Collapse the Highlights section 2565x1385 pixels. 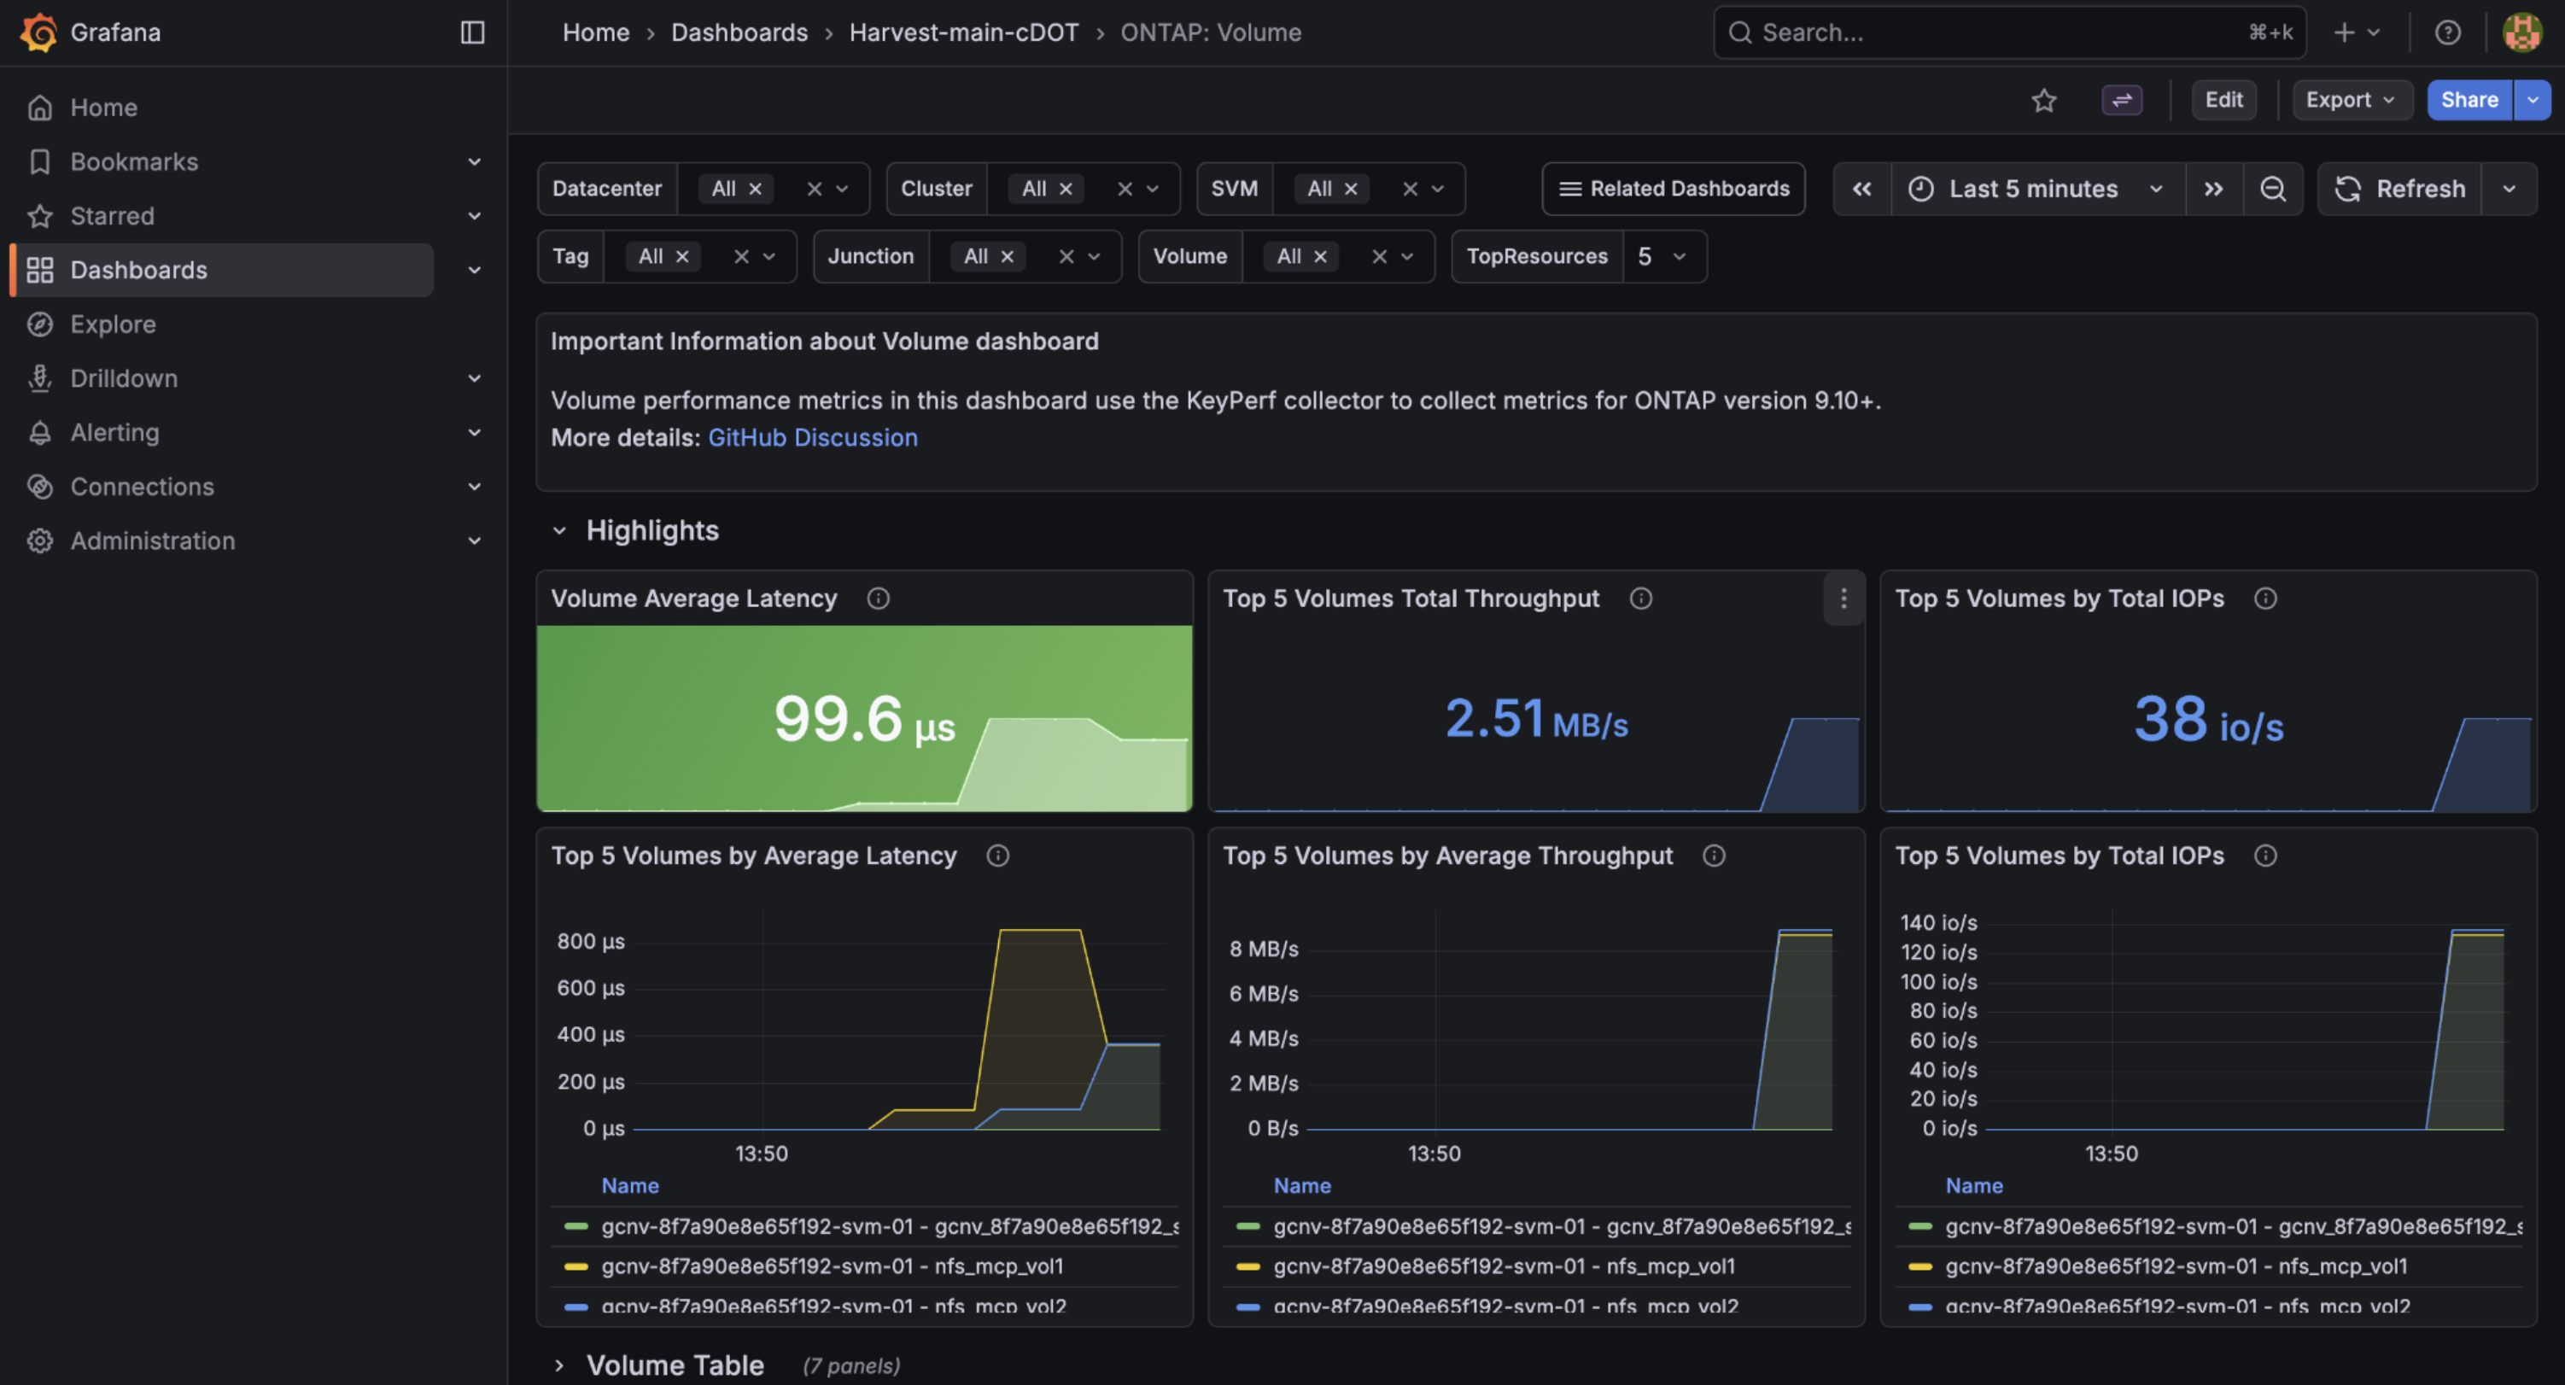tap(558, 531)
